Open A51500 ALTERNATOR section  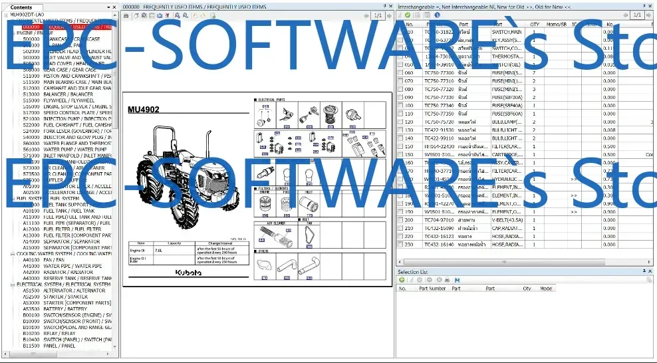pyautogui.click(x=64, y=291)
